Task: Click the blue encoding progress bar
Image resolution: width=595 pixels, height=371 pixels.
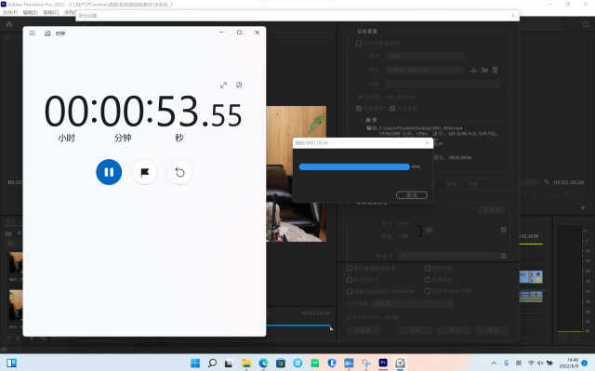Action: coord(354,167)
